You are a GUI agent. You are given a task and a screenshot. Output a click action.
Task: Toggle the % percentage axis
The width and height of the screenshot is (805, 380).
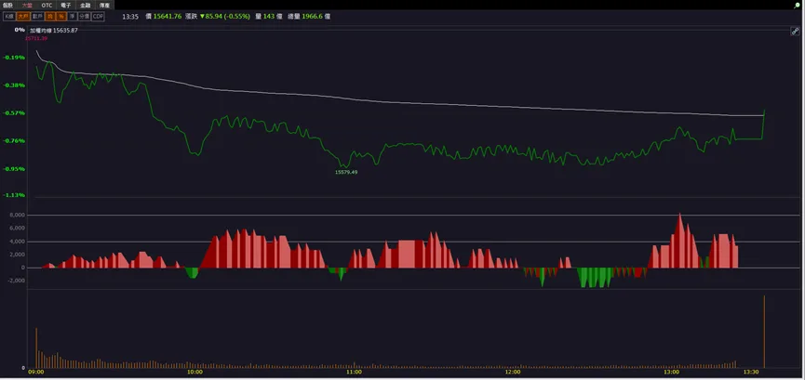(61, 17)
